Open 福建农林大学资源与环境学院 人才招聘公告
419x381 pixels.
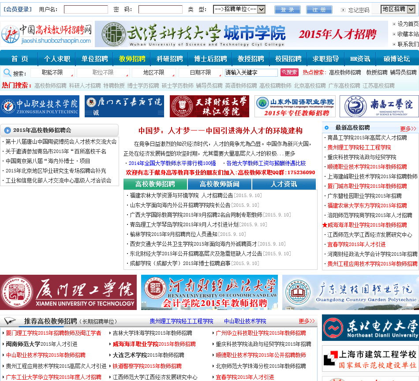181,196
